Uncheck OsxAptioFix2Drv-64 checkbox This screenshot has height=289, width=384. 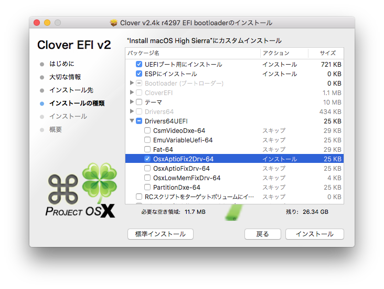(147, 159)
